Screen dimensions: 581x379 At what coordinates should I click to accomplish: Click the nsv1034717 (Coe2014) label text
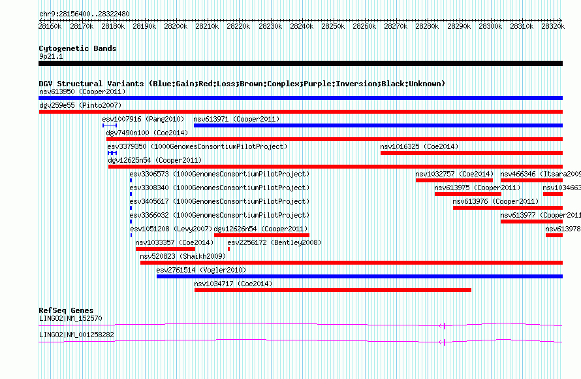(x=233, y=284)
